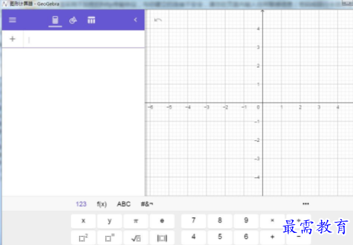Tap the π constant key
This screenshot has height=245, width=353.
click(x=136, y=221)
